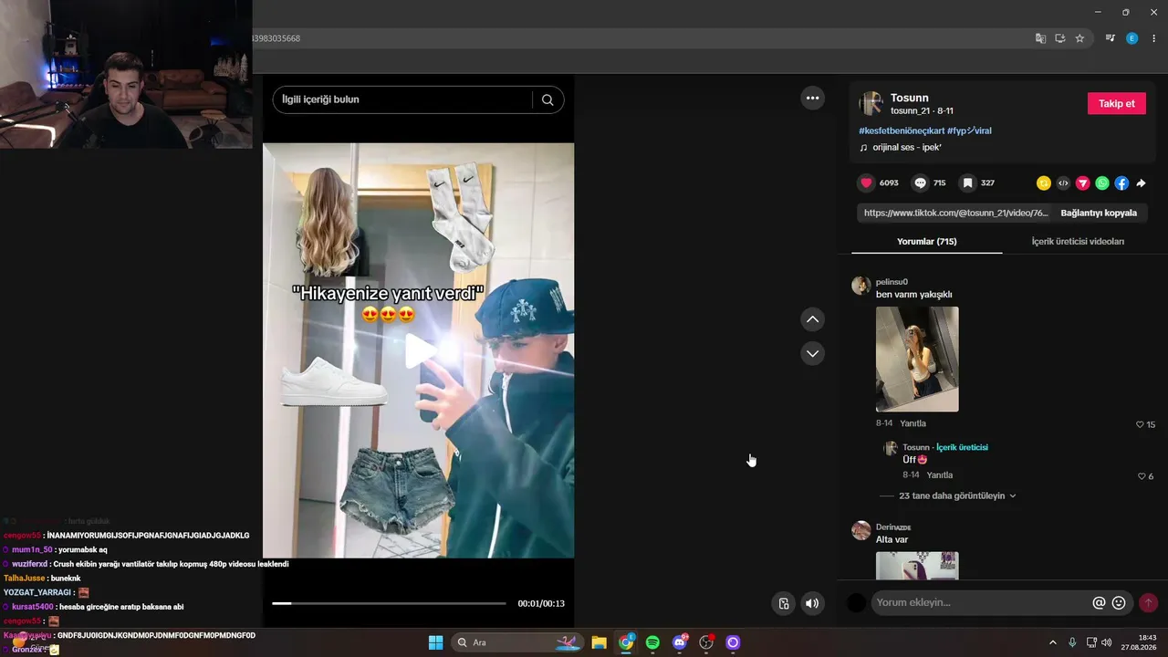Click the comment text 'Alta var'
Image resolution: width=1168 pixels, height=657 pixels.
pyautogui.click(x=892, y=539)
